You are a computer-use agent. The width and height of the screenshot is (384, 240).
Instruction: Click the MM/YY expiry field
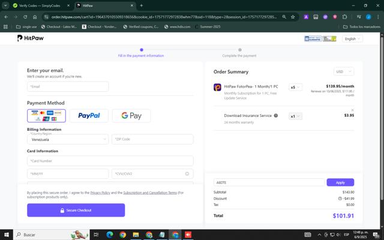[x=68, y=173]
